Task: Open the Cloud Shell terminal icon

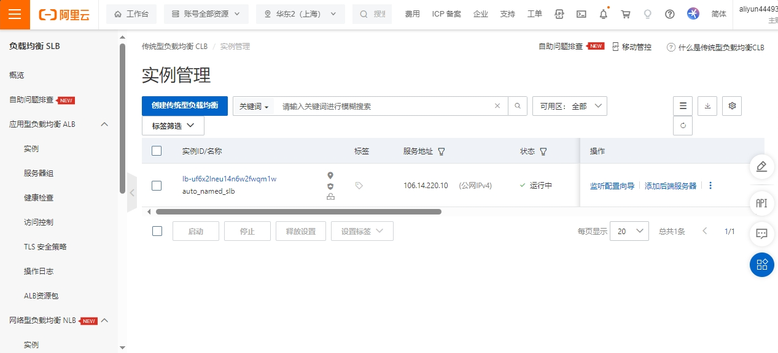Action: 581,14
